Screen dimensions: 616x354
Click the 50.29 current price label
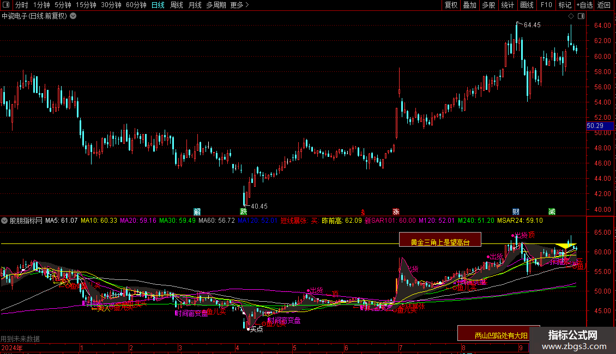[600, 126]
